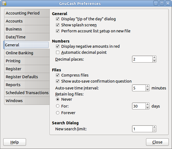Click the New search limit field
172x149 pixels.
point(142,129)
